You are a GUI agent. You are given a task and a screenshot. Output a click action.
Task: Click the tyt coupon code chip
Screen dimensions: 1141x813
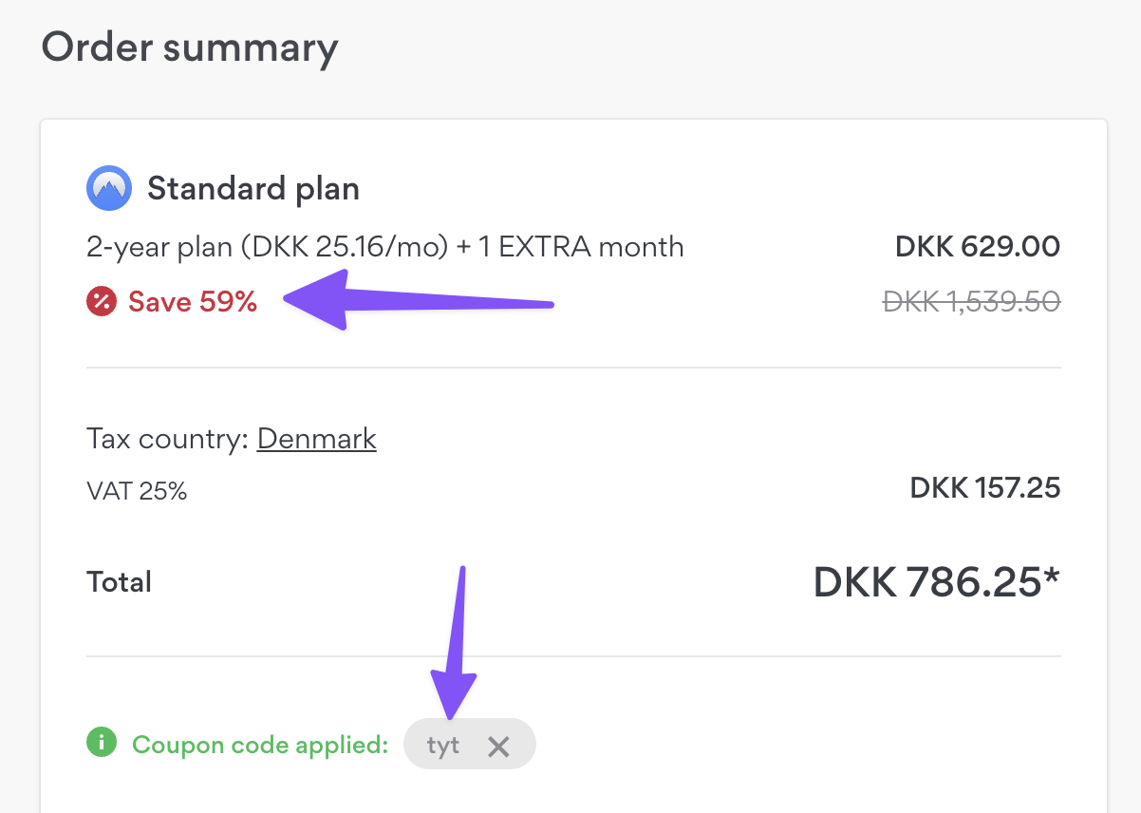(470, 744)
